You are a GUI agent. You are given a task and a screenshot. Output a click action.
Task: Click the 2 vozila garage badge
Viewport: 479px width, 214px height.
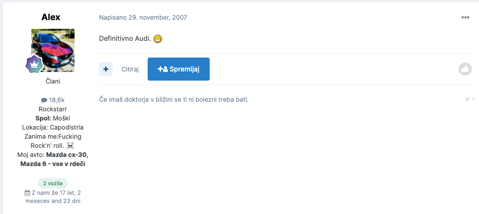(53, 183)
